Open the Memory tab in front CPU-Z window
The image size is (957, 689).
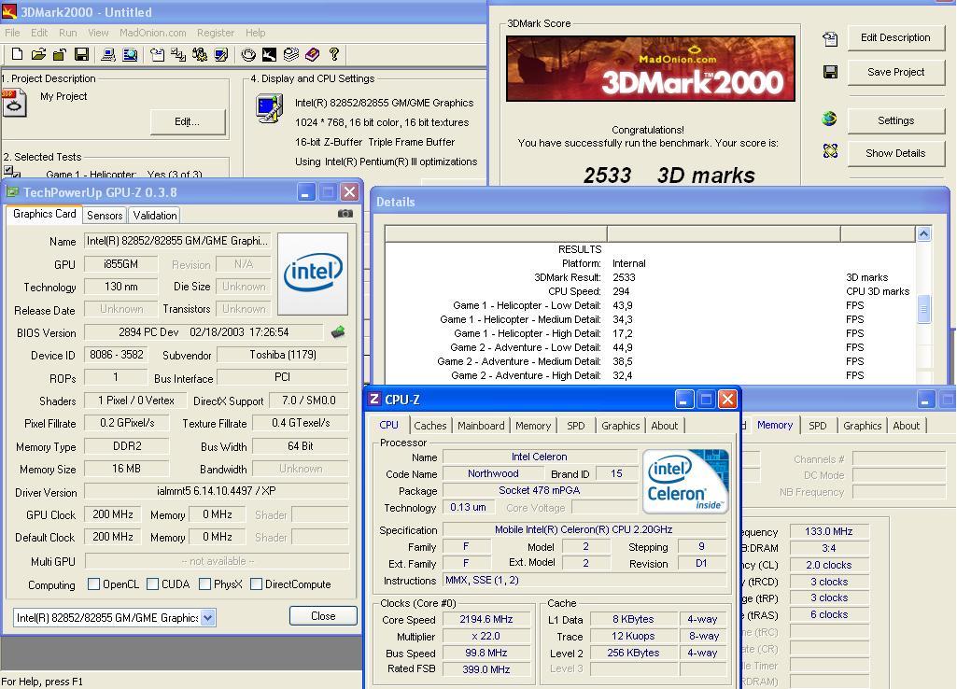tap(533, 426)
